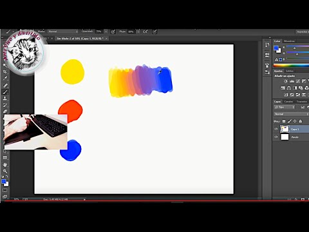Image resolution: width=309 pixels, height=232 pixels.
Task: Add a Brightness/Contrast adjustment
Action: 286,81
